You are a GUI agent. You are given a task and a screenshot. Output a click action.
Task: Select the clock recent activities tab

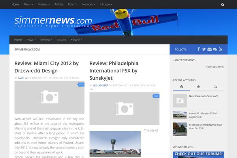[182, 87]
